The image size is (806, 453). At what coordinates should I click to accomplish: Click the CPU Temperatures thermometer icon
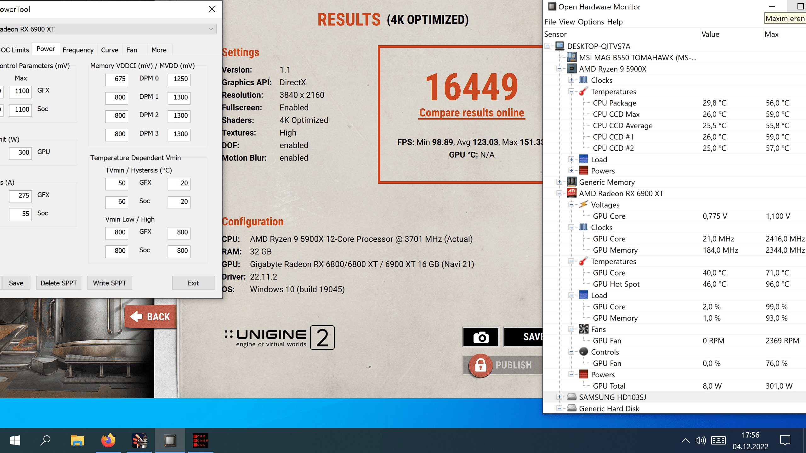tap(583, 91)
